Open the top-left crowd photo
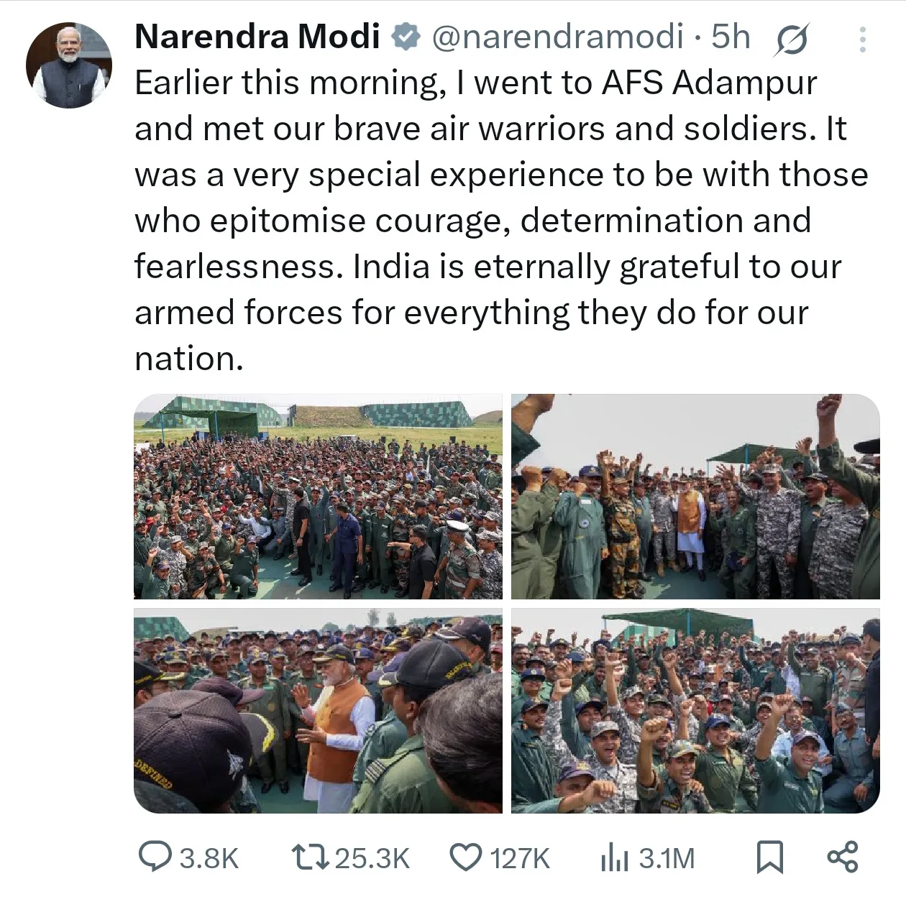The height and width of the screenshot is (907, 906). [318, 497]
